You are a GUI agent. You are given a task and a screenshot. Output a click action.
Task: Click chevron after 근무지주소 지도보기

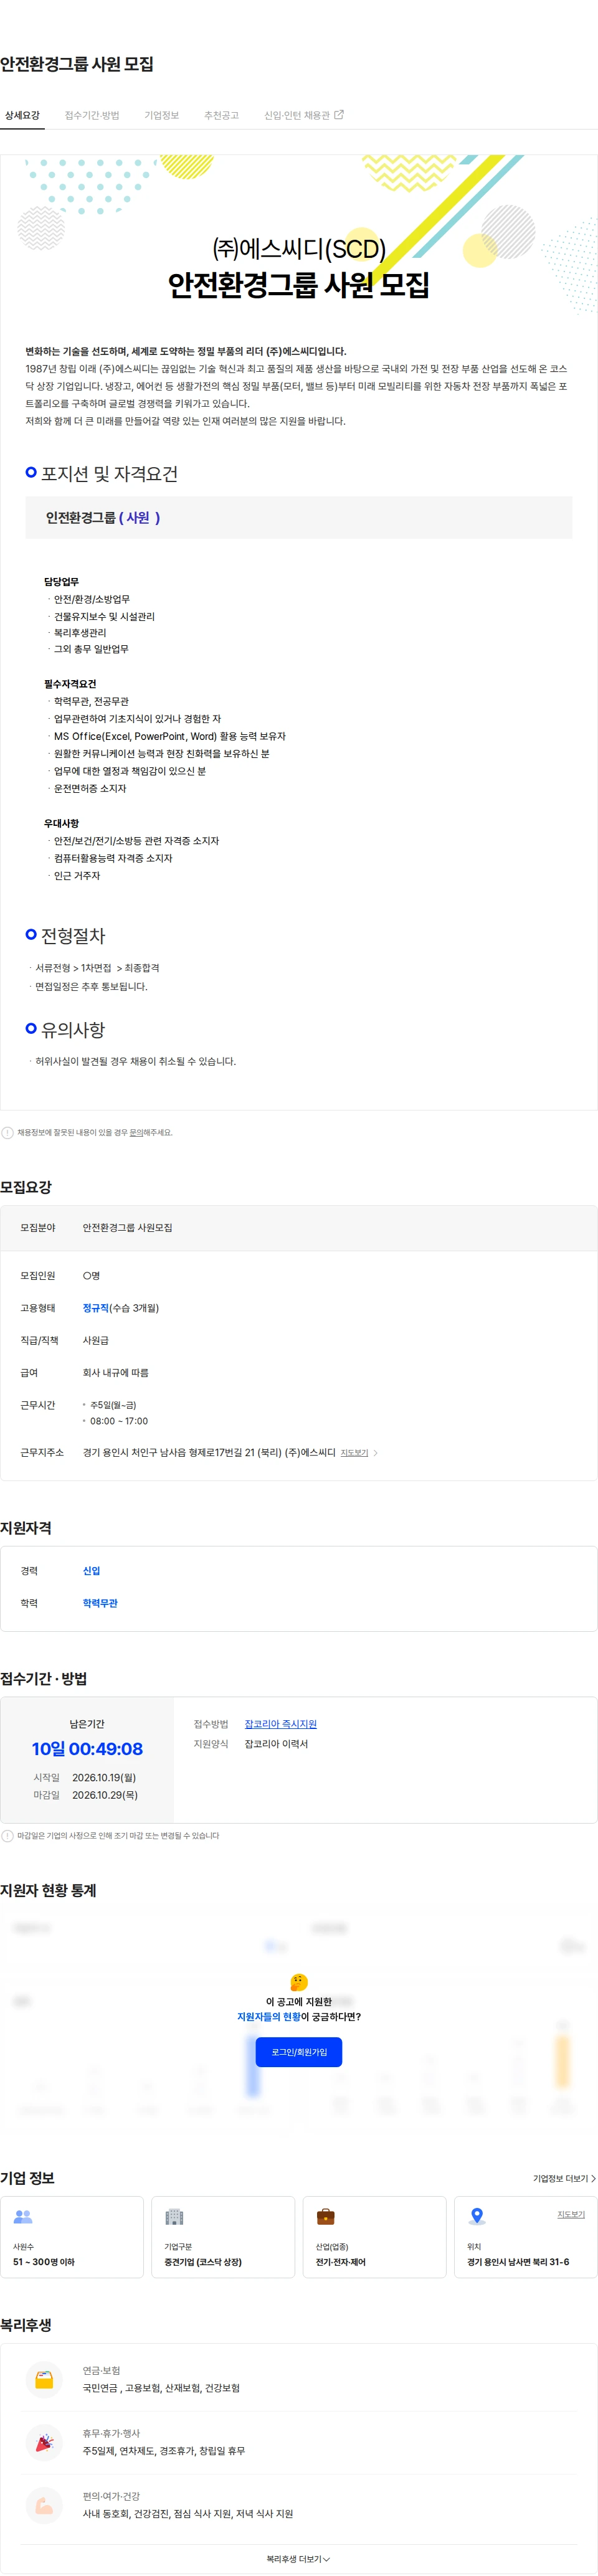375,1452
